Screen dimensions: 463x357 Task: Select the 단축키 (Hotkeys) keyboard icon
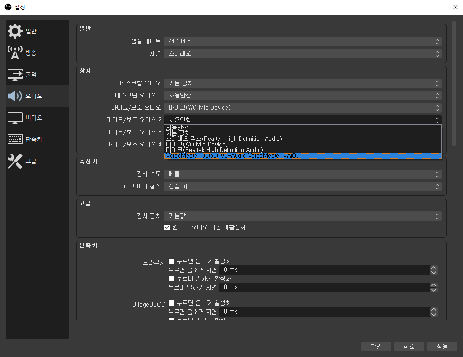click(x=15, y=139)
